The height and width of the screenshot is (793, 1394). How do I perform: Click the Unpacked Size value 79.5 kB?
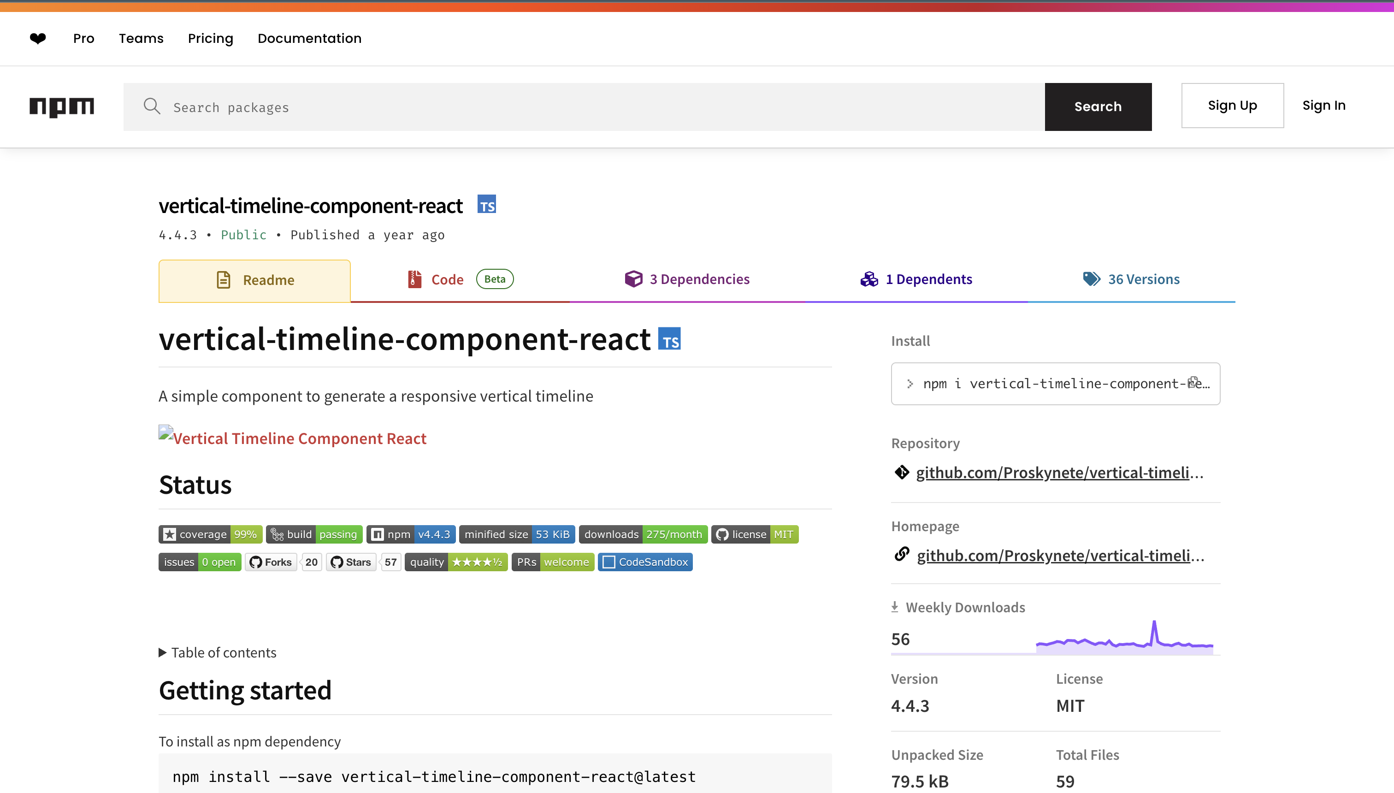(x=920, y=781)
